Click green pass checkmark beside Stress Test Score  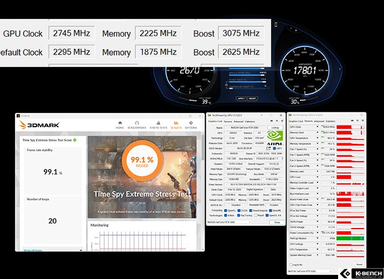click(x=75, y=140)
